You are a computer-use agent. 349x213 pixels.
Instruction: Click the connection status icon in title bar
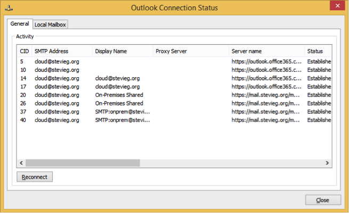9,8
